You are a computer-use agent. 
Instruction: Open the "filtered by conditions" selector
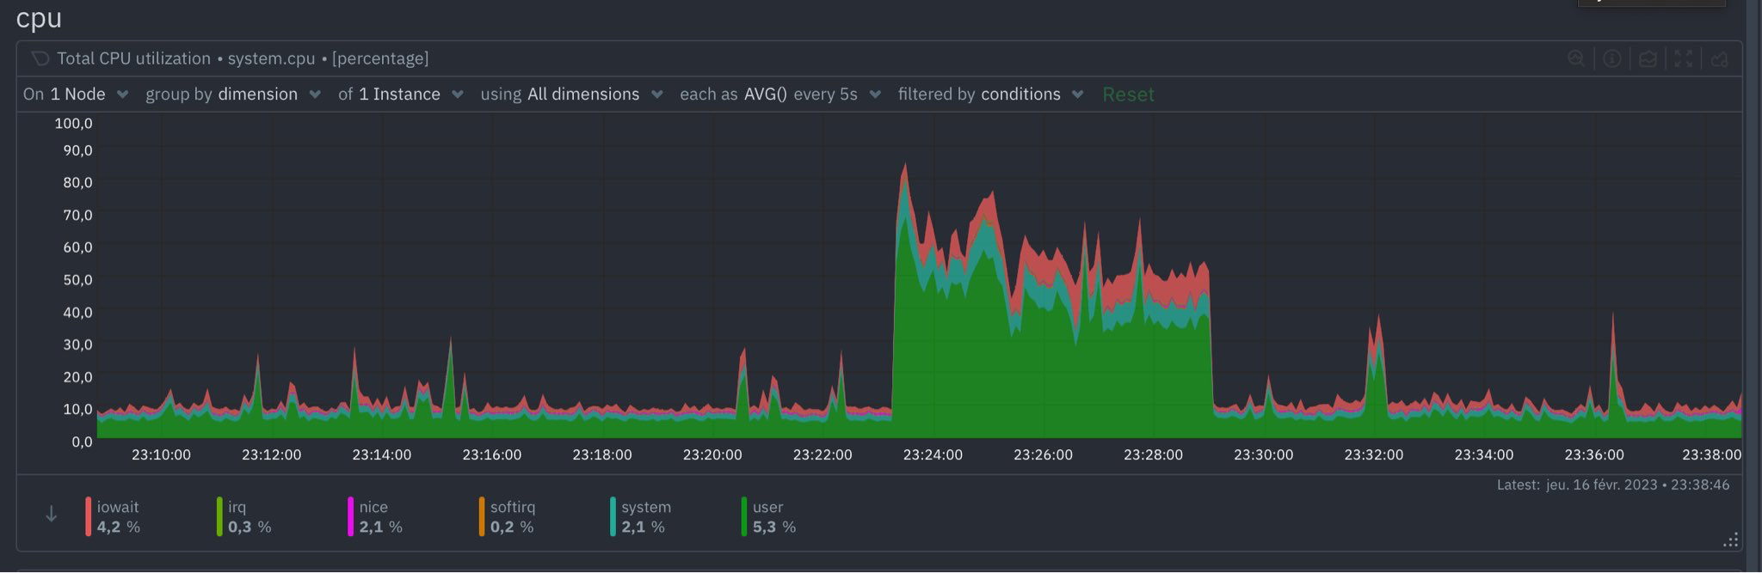point(989,94)
